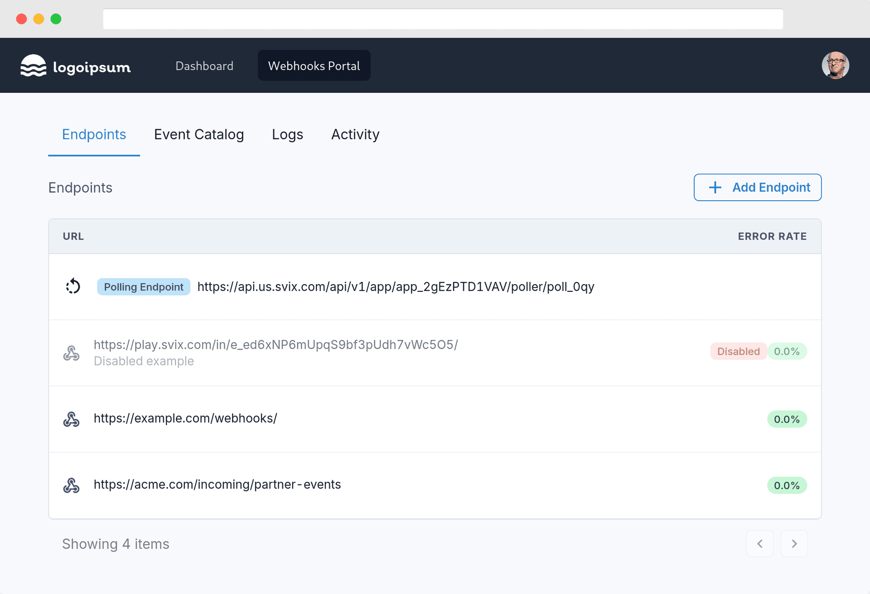Go to previous page with left chevron
Viewport: 870px width, 594px height.
[760, 544]
